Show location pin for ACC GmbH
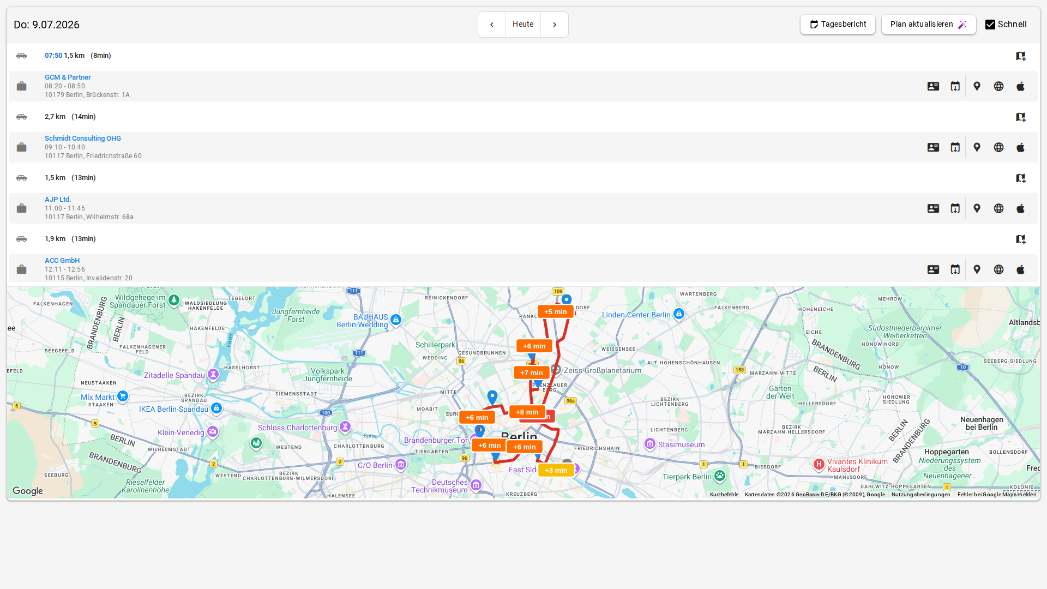1047x589 pixels. click(977, 269)
